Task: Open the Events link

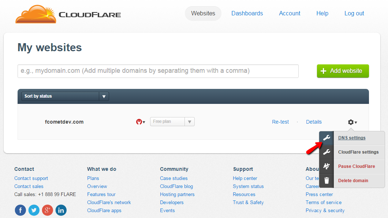Action: (x=167, y=211)
